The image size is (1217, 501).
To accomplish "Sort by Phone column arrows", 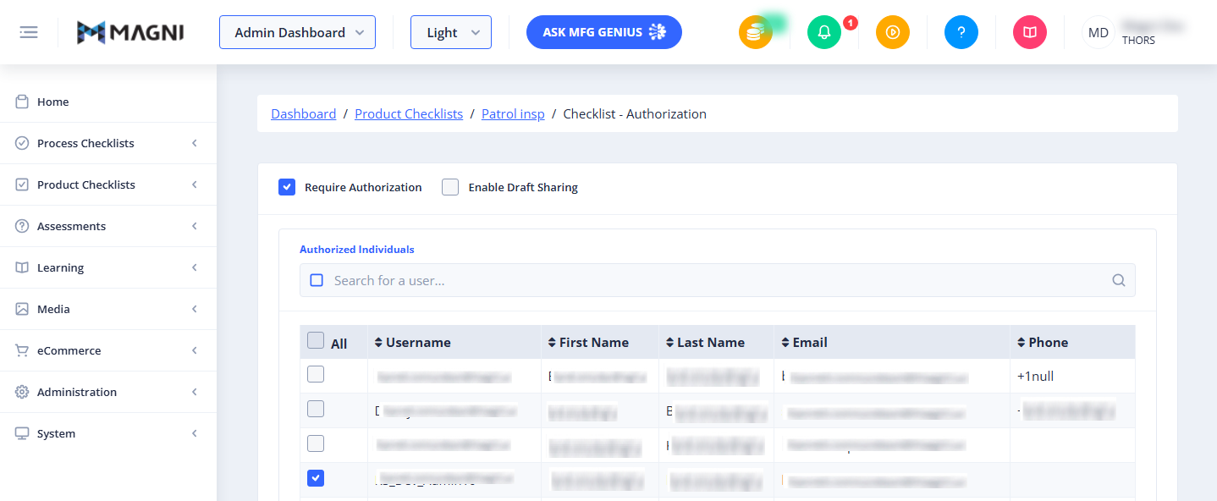I will (1022, 343).
